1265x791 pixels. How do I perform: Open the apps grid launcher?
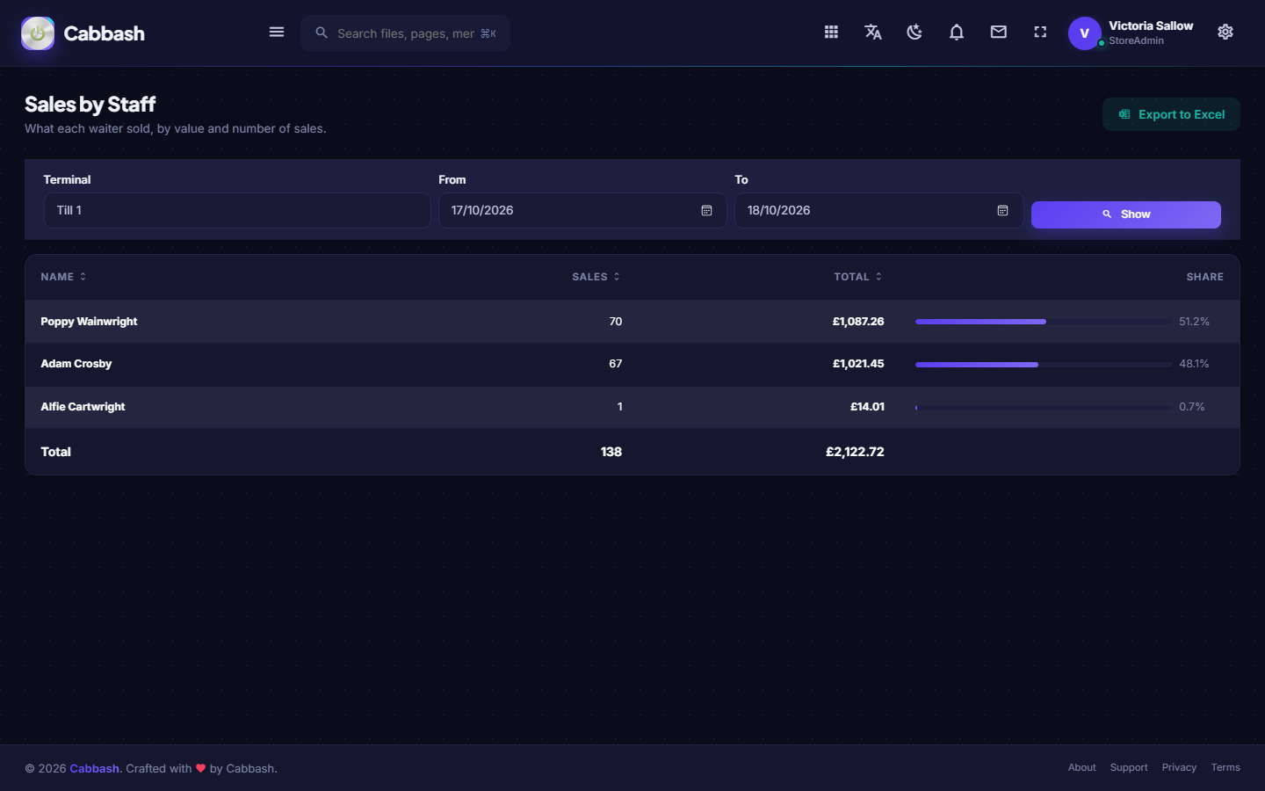tap(831, 33)
